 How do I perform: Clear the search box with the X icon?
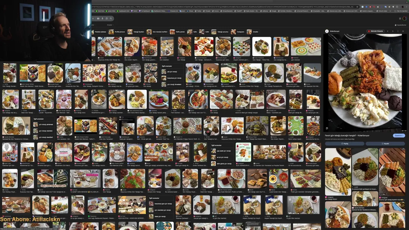[93, 19]
